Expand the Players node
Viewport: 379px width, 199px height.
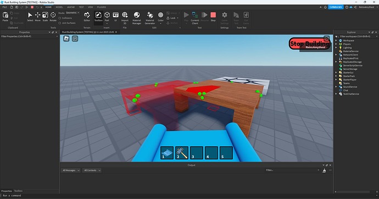(336, 44)
